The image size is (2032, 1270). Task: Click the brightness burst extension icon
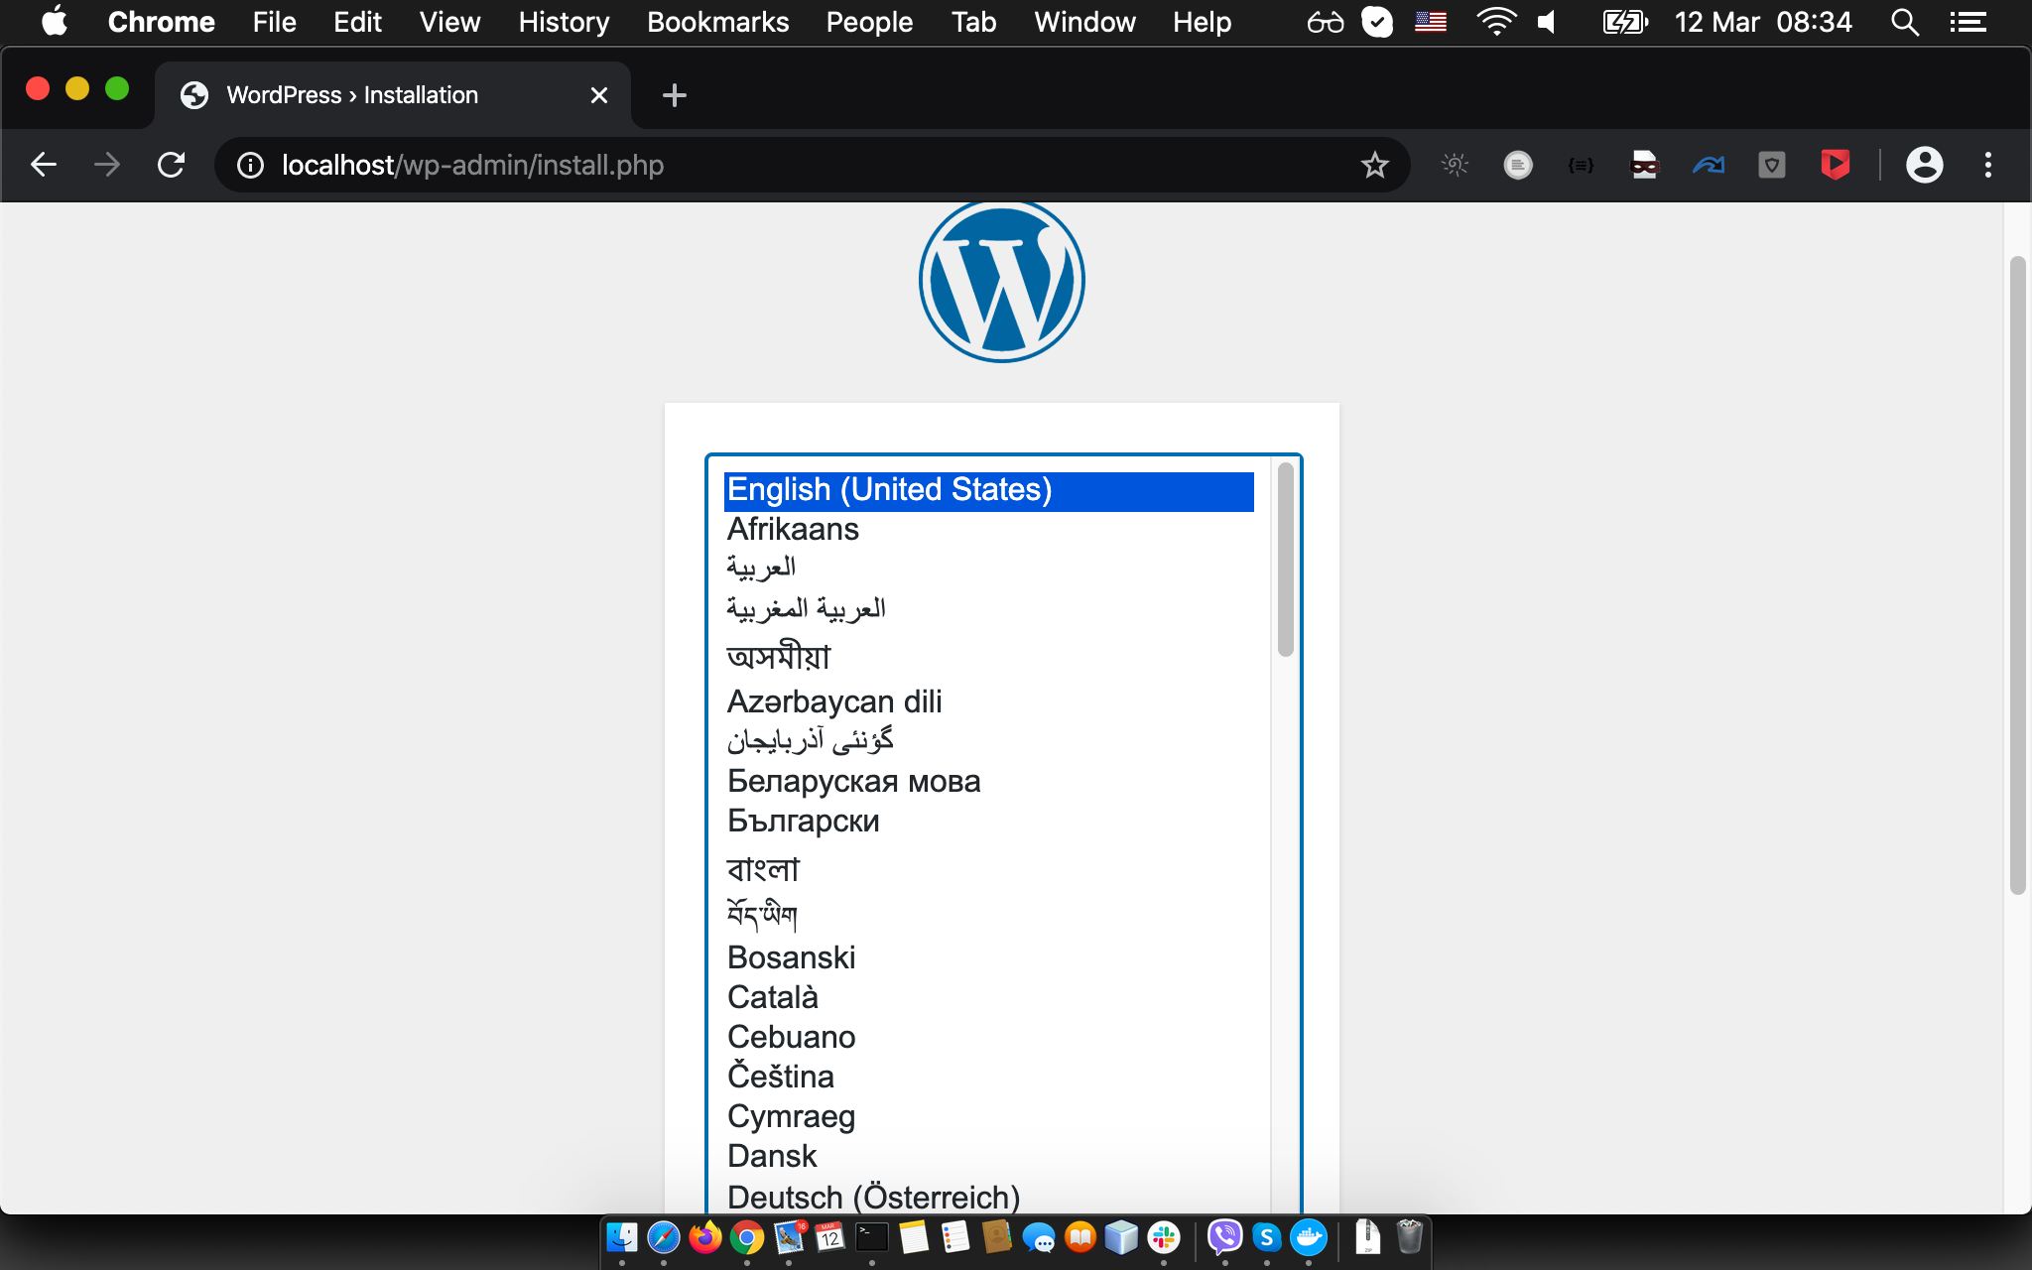[x=1455, y=165]
